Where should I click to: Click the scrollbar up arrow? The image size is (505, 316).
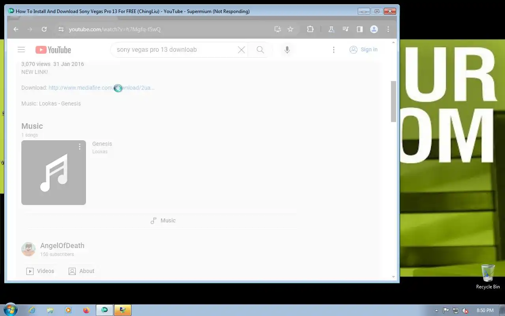(x=393, y=42)
